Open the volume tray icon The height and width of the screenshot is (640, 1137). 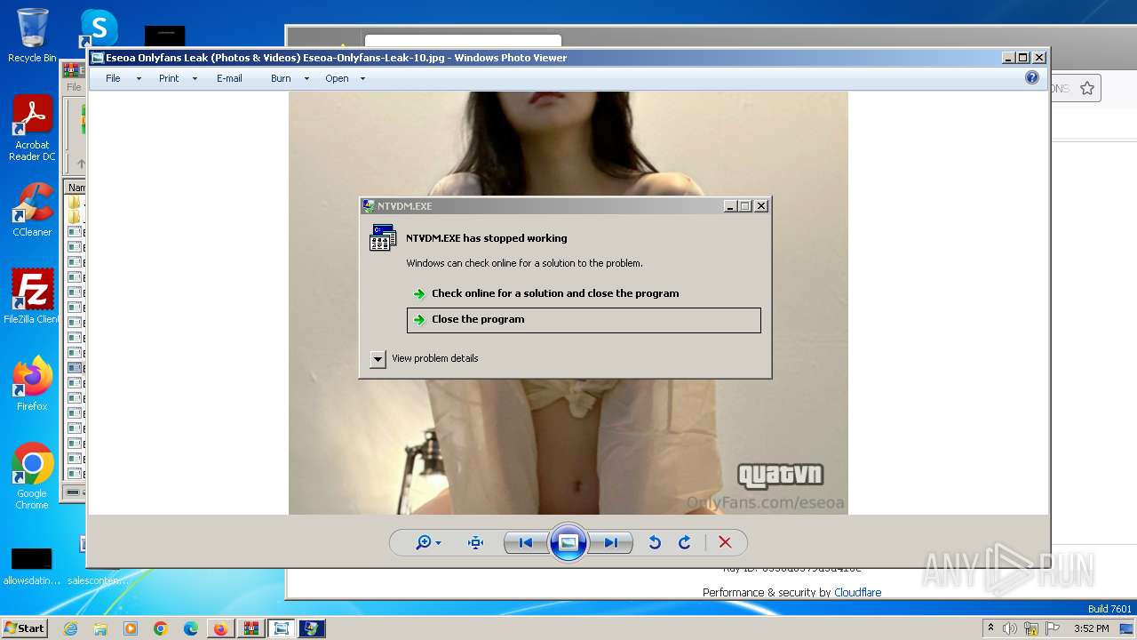point(1010,628)
